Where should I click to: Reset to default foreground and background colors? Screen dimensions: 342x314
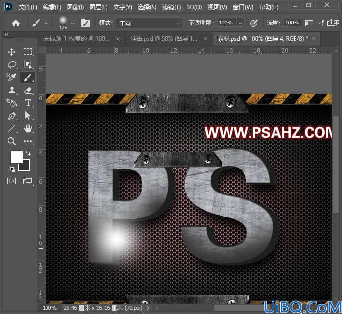click(12, 169)
